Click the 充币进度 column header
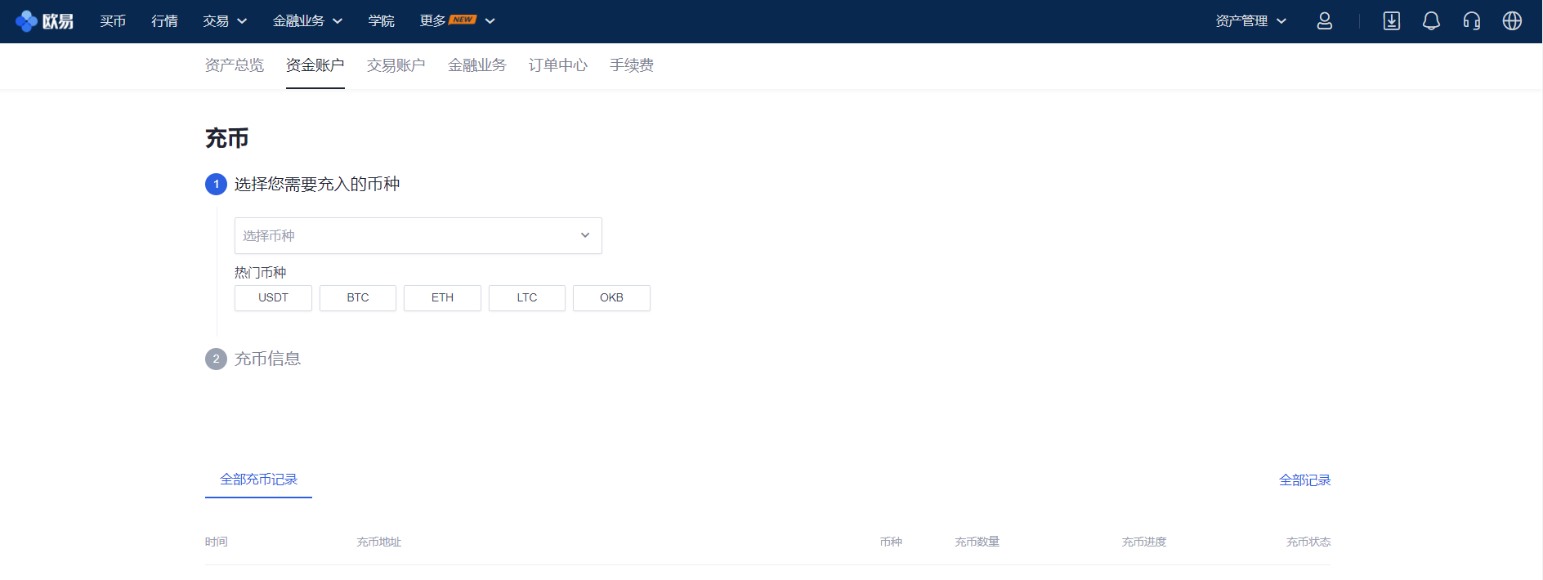 point(1143,542)
